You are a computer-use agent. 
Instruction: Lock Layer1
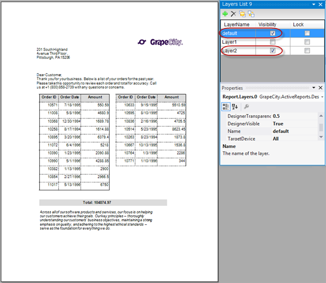307,42
